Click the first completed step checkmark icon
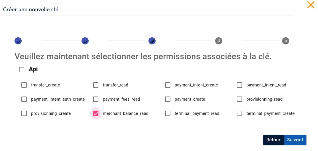Image resolution: width=318 pixels, height=151 pixels. (x=18, y=41)
